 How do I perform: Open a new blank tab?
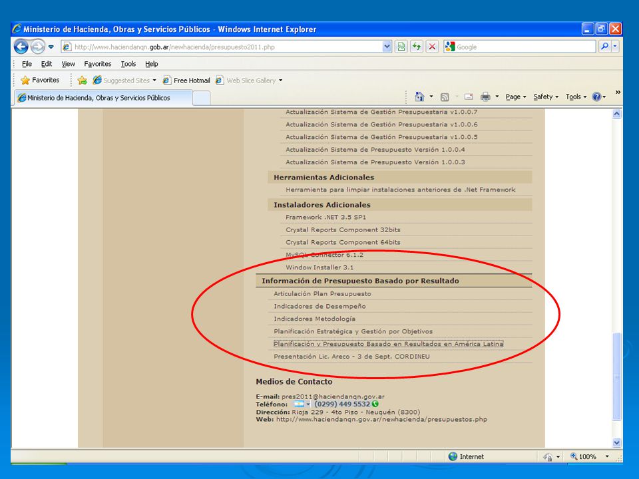(201, 98)
